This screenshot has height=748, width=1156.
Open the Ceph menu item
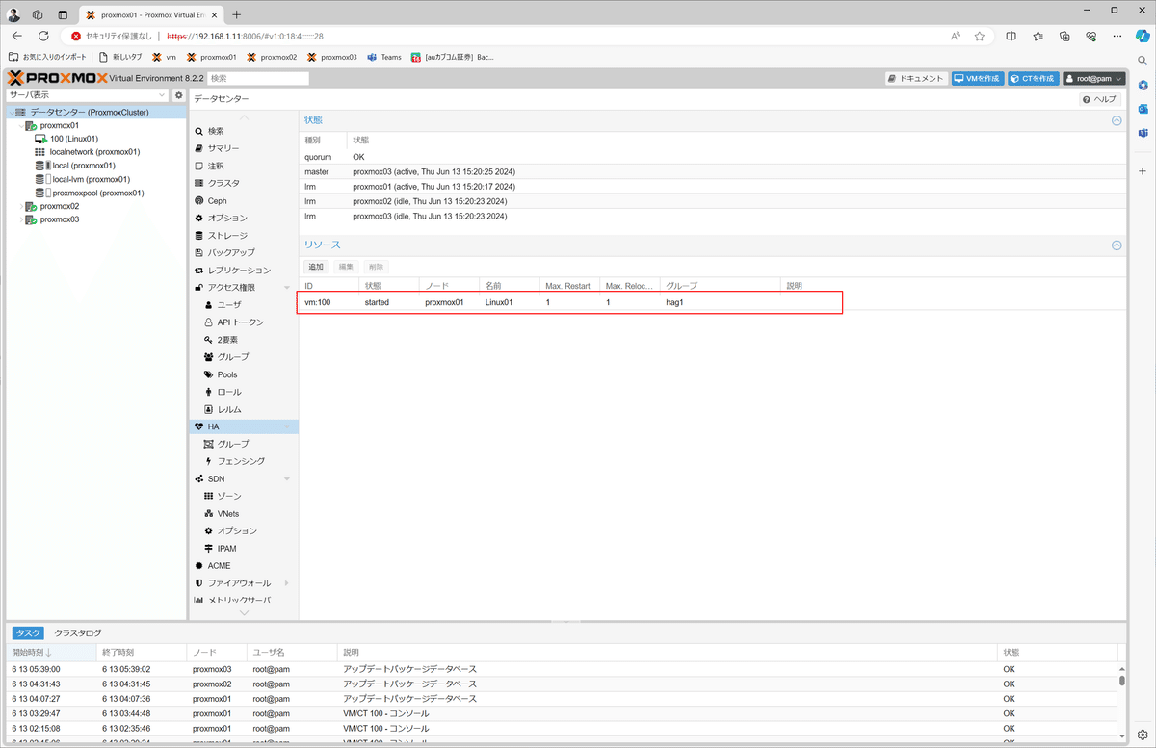point(217,200)
